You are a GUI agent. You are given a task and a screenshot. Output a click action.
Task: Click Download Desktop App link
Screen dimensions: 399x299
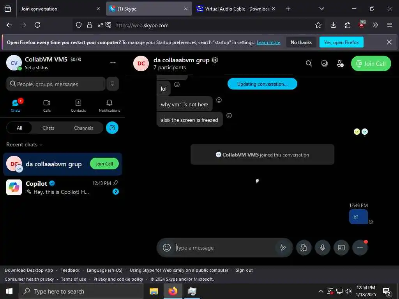pyautogui.click(x=29, y=270)
